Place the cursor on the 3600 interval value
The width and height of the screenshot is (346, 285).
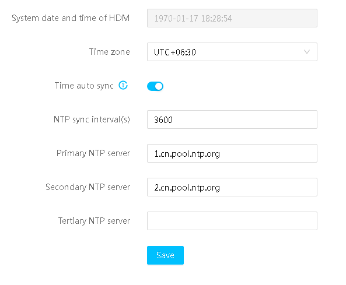163,119
